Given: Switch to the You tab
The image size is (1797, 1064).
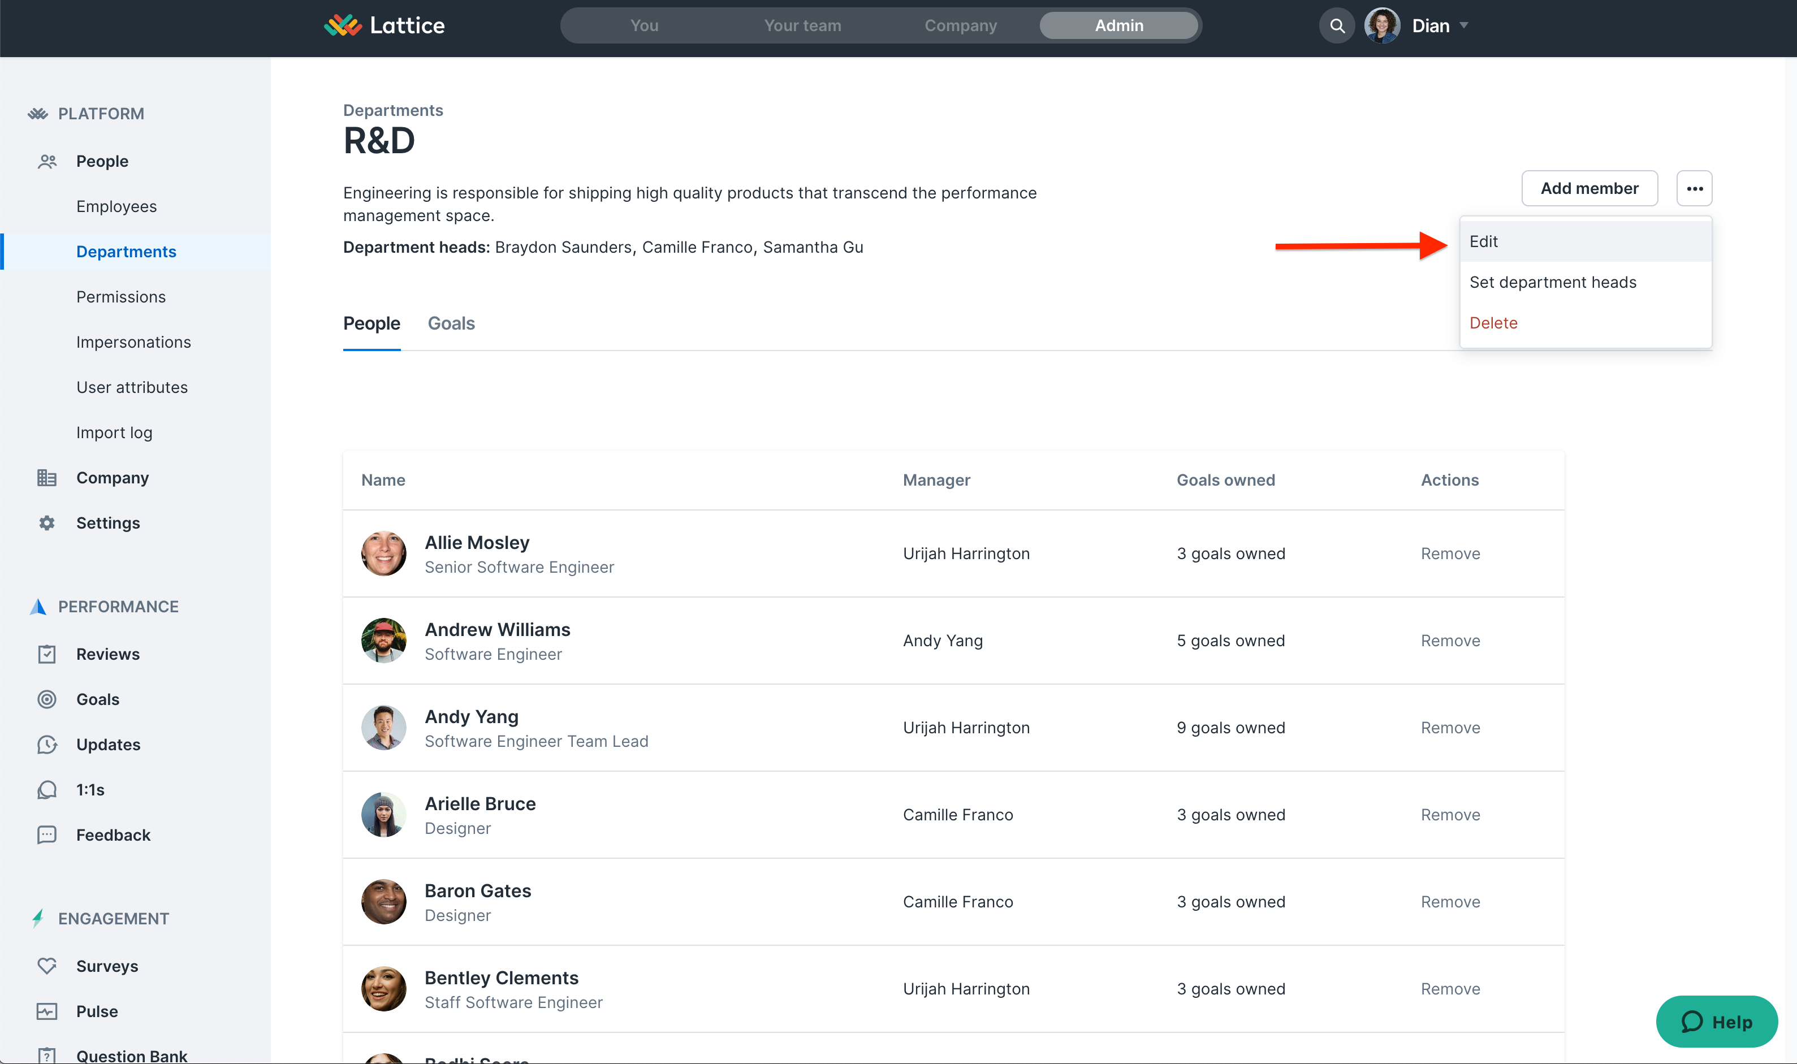Looking at the screenshot, I should [644, 26].
